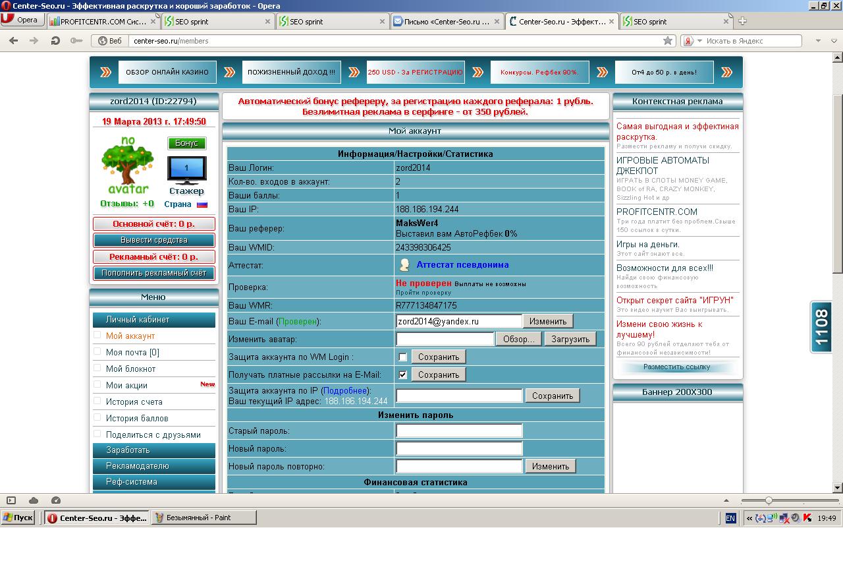Click the browser Back arrow
Viewport: 843px width, 567px height.
[13, 41]
